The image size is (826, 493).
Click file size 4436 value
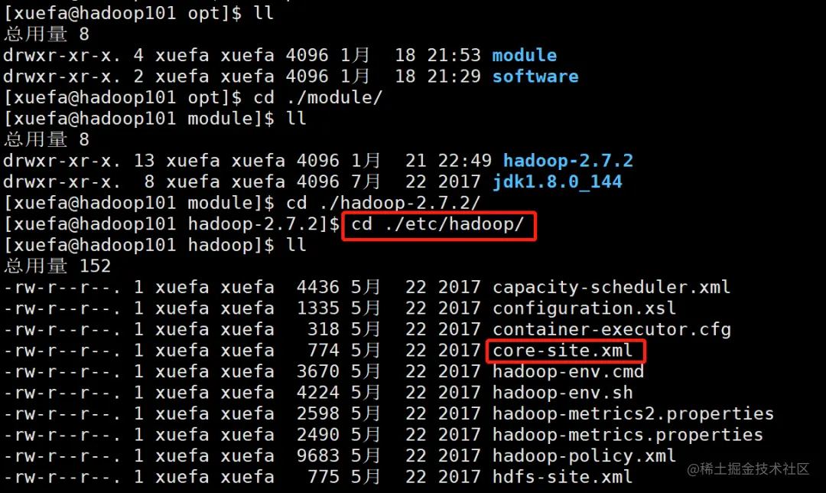(x=317, y=287)
